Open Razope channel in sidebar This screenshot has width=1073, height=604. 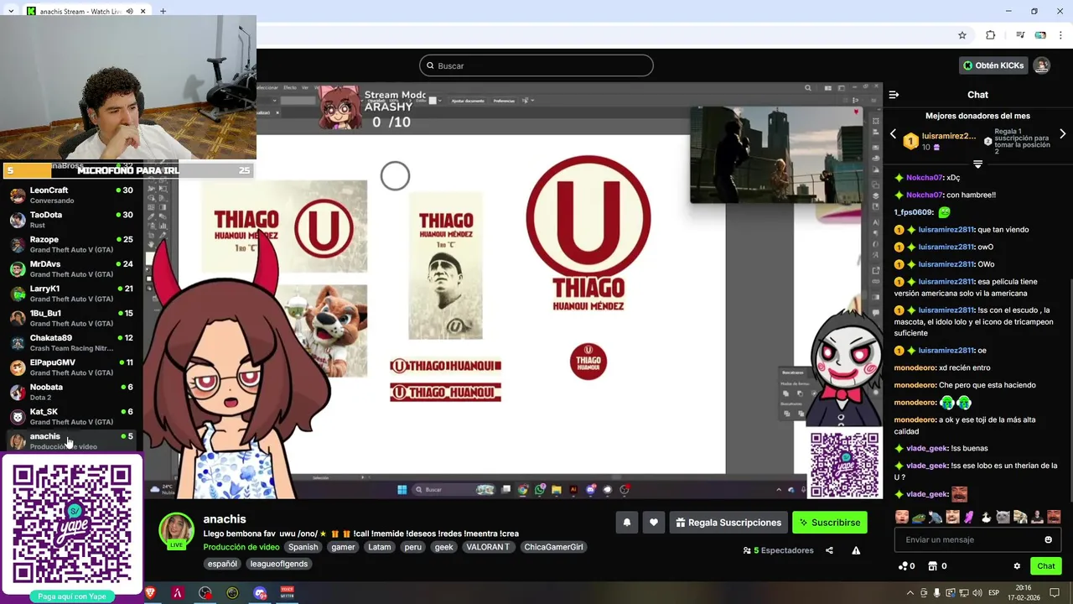[x=71, y=244]
